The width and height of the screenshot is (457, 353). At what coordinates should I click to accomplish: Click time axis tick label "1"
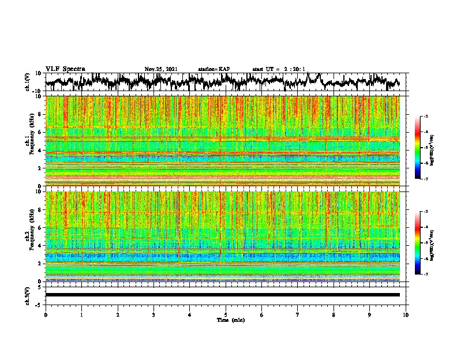(81, 315)
